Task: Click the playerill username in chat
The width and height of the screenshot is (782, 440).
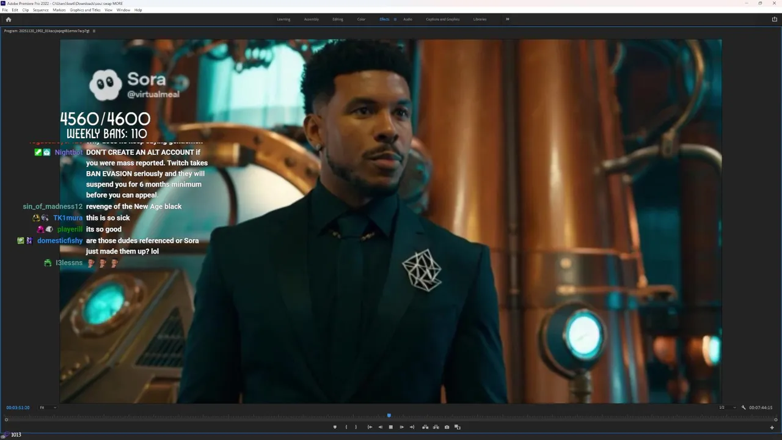Action: (70, 229)
